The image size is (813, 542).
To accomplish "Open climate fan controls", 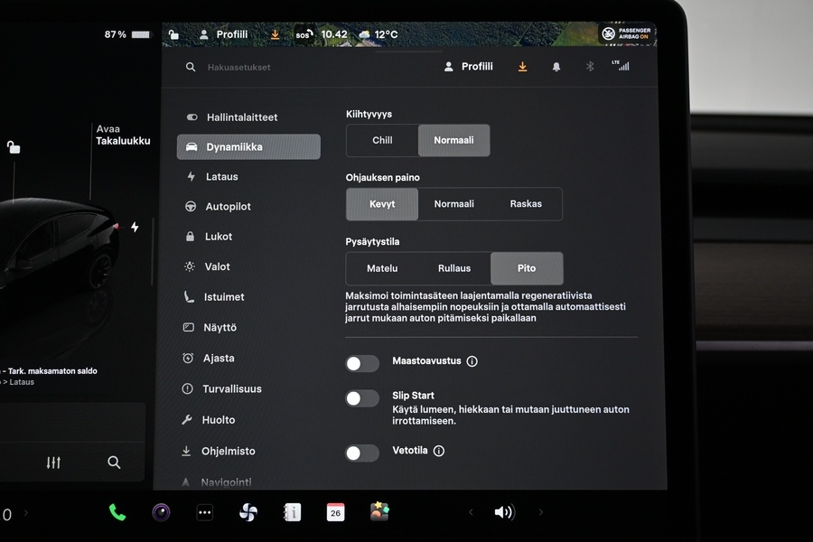I will pos(248,512).
